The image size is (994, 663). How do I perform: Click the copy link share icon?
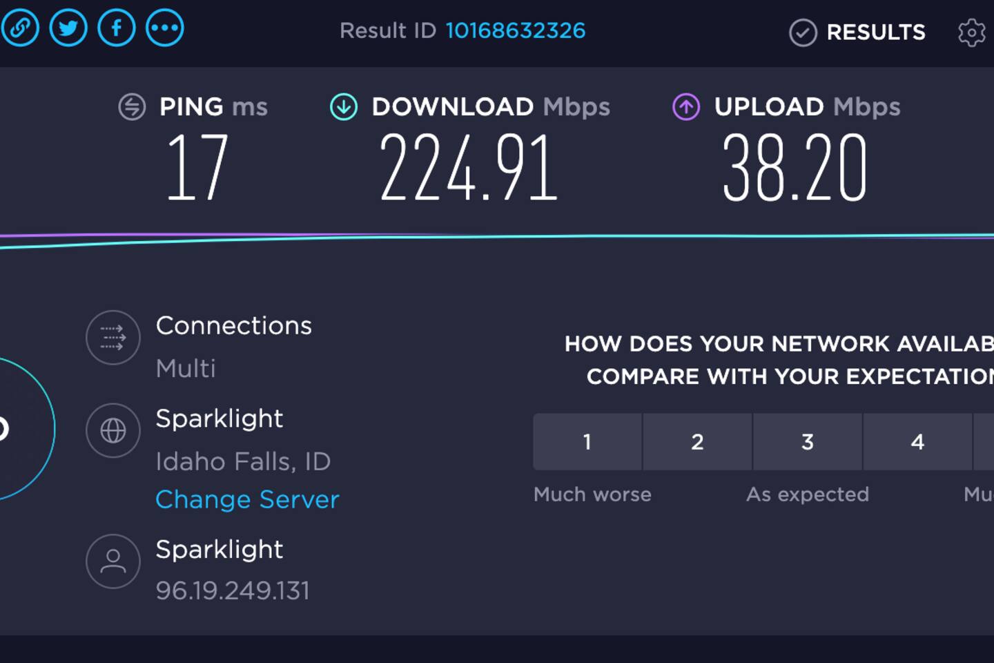[x=20, y=28]
